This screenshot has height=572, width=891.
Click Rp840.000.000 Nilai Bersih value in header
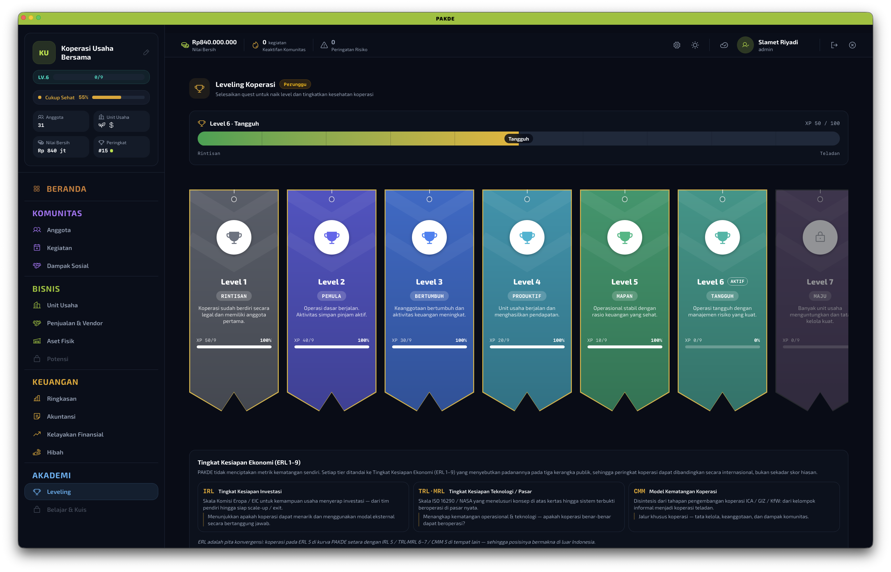coord(214,42)
